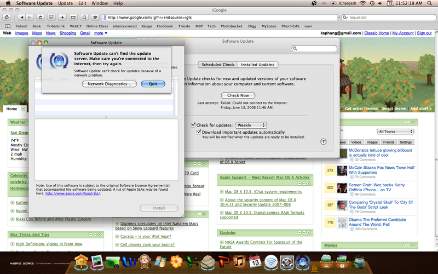Open the AirPort Wi-Fi Dock icon
This screenshot has height=274, width=438.
click(x=271, y=262)
